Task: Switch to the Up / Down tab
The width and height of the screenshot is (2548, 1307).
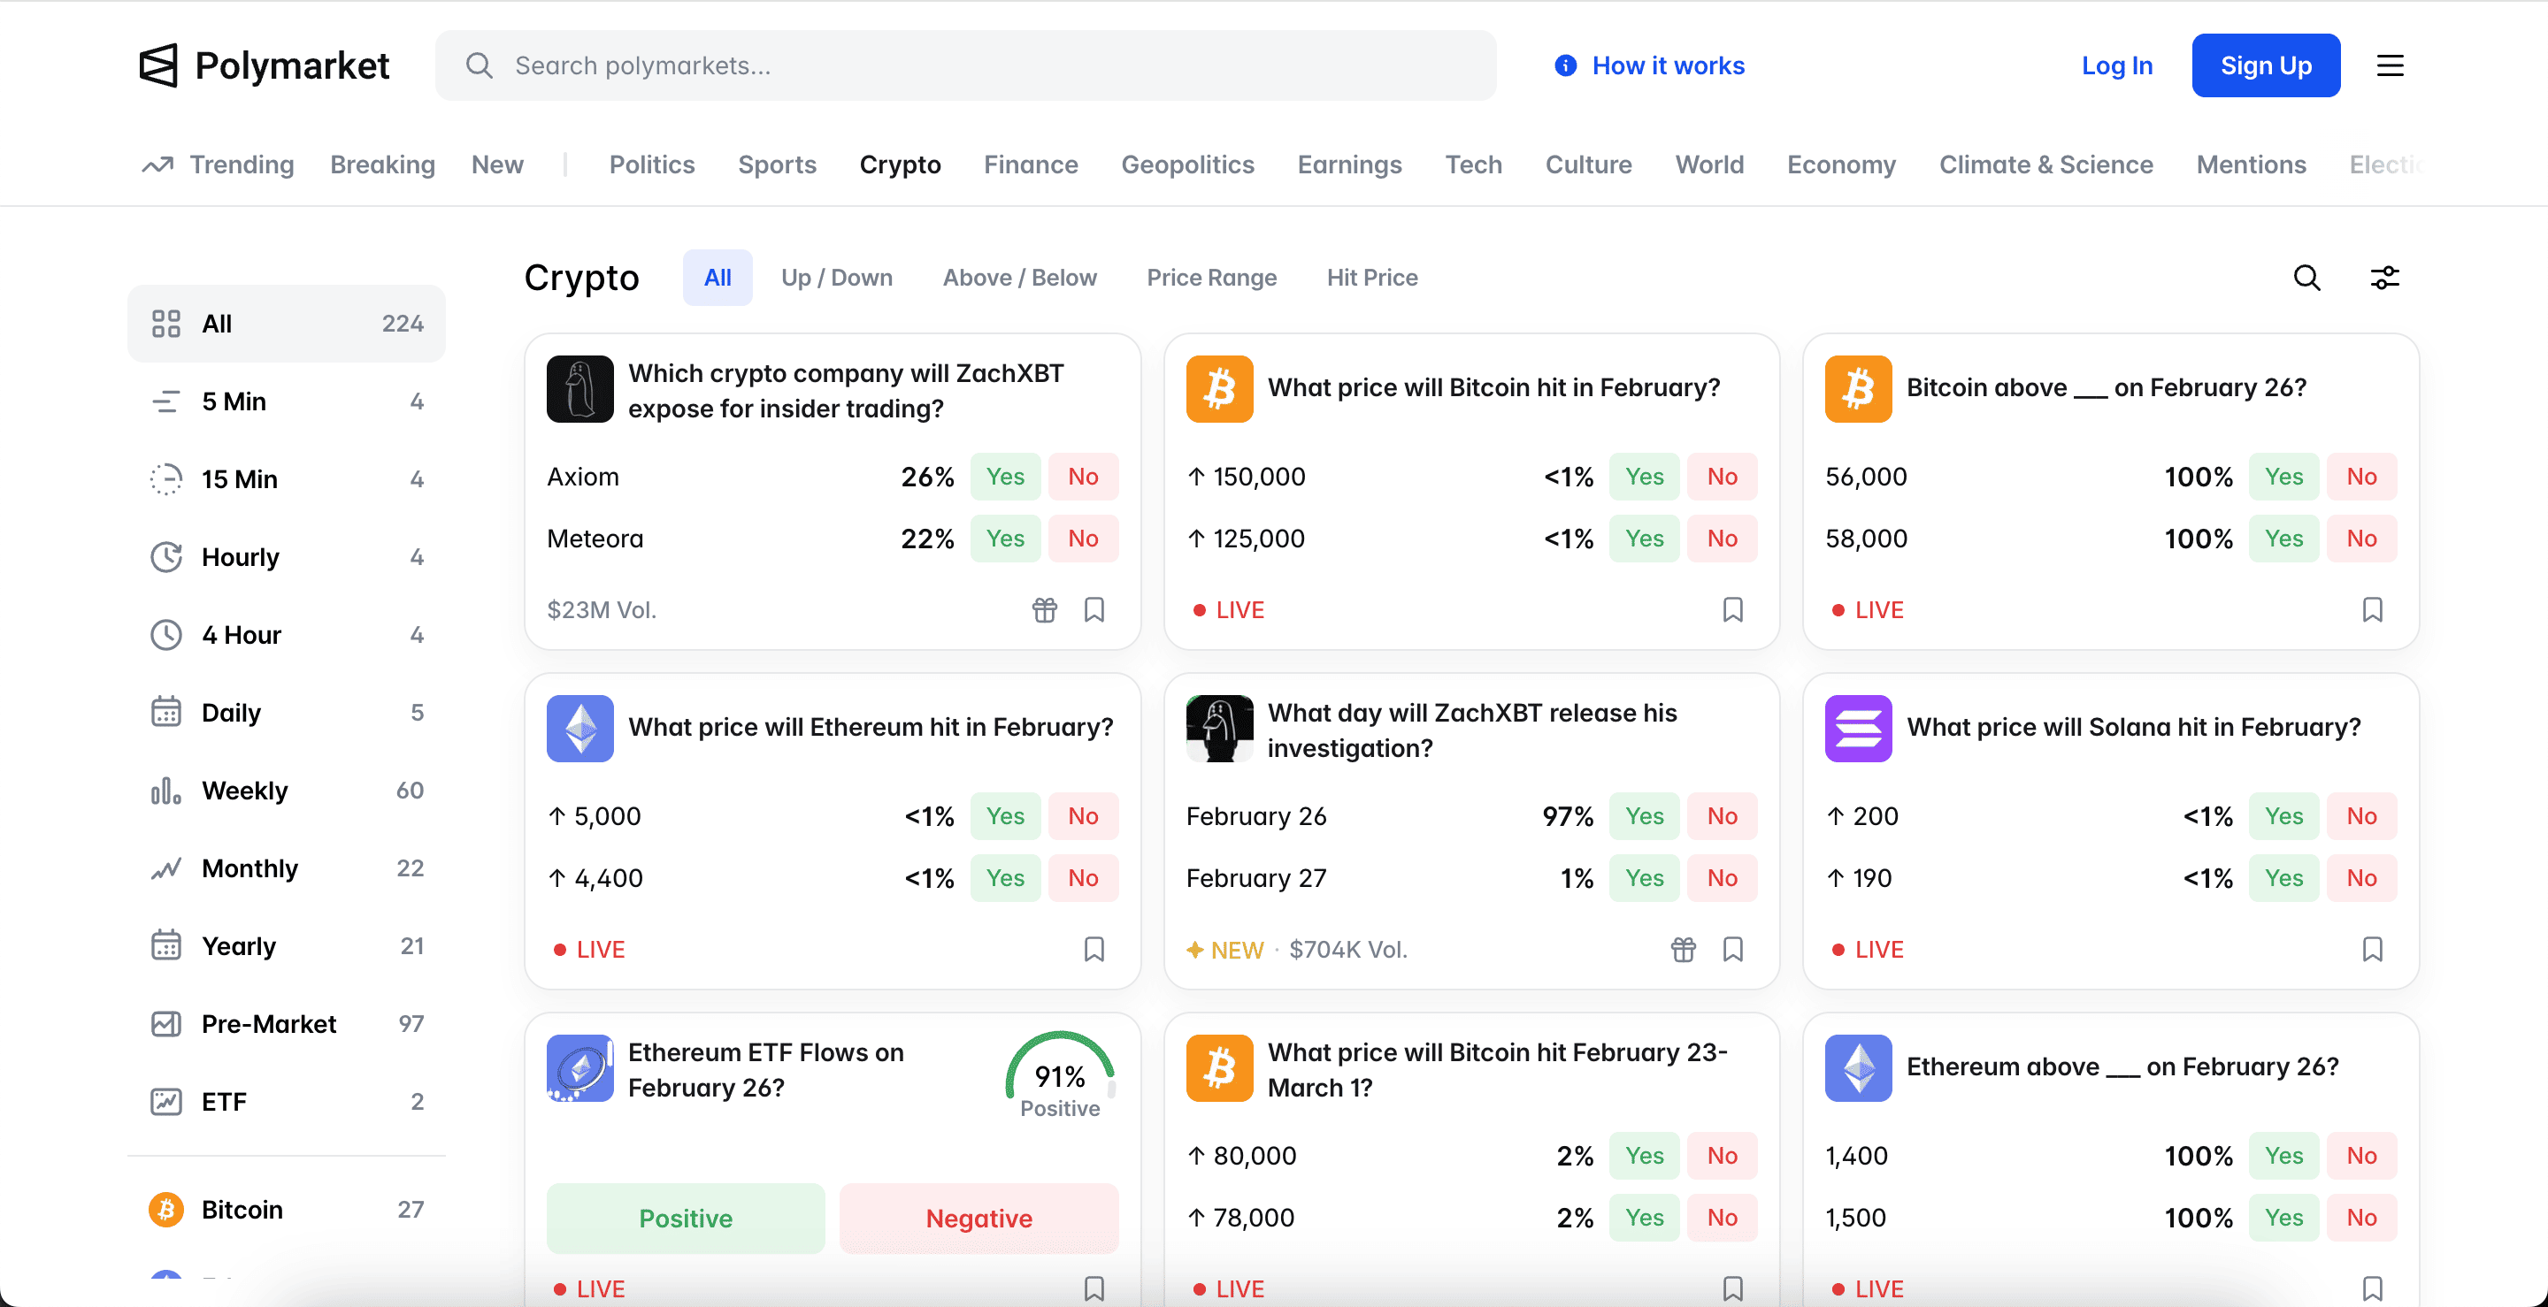Action: point(836,278)
